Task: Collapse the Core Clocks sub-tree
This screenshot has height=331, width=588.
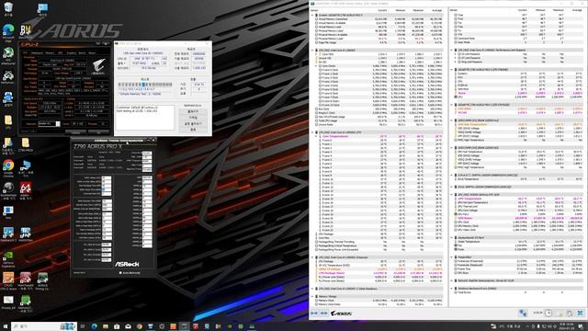Action: click(x=317, y=65)
